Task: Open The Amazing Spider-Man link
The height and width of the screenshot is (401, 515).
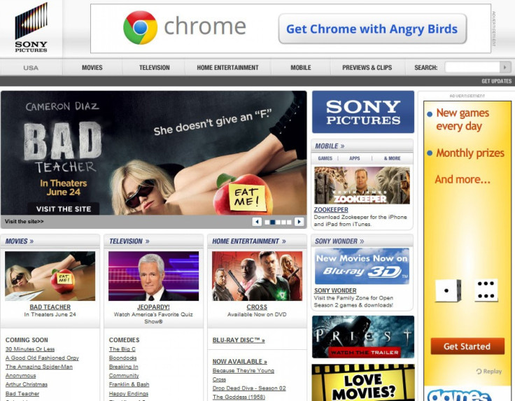Action: tap(38, 367)
